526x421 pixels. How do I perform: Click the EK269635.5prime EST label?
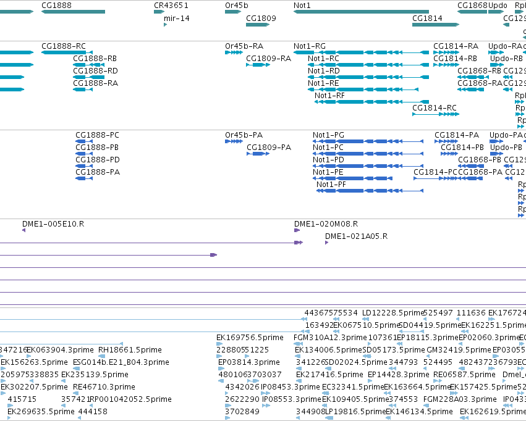[41, 412]
